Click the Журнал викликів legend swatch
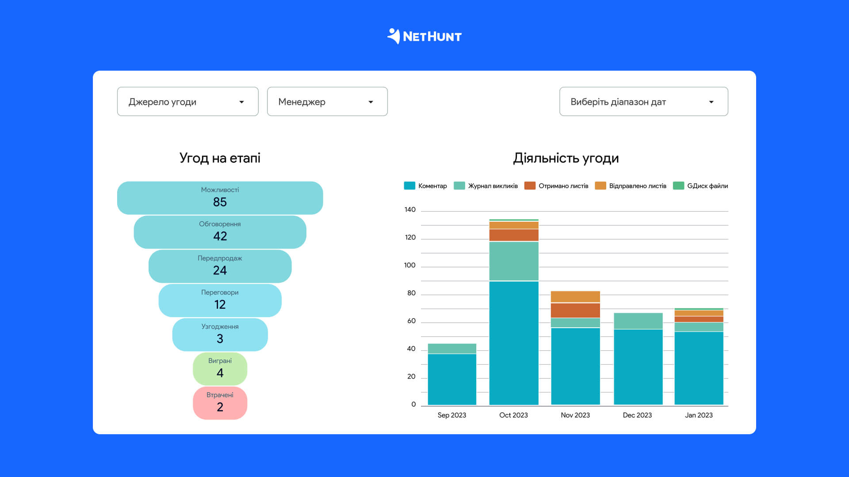 459,185
